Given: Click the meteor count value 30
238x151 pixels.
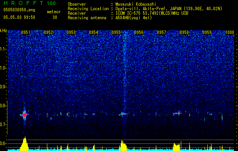Looking at the screenshot, I should point(55,17).
